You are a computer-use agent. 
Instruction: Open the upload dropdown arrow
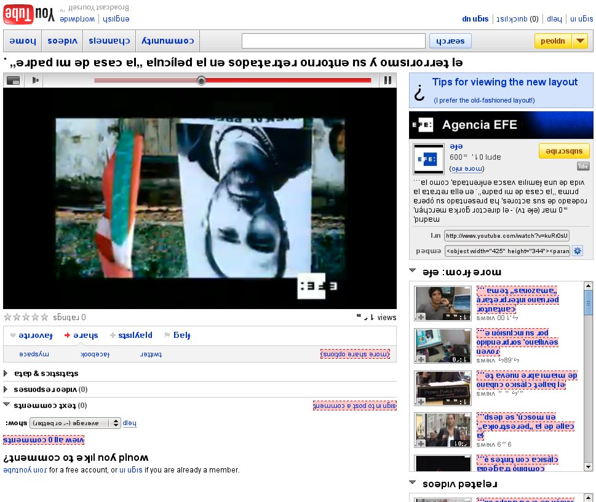click(581, 41)
